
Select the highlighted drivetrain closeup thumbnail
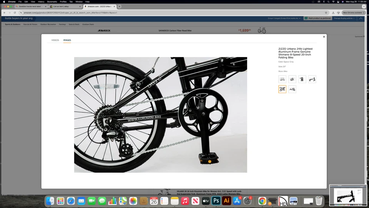coord(282,89)
